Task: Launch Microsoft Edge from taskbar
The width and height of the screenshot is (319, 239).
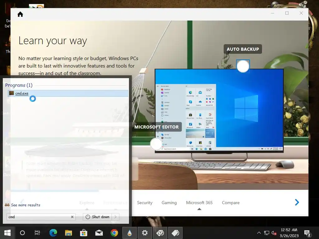Action: (x=53, y=233)
